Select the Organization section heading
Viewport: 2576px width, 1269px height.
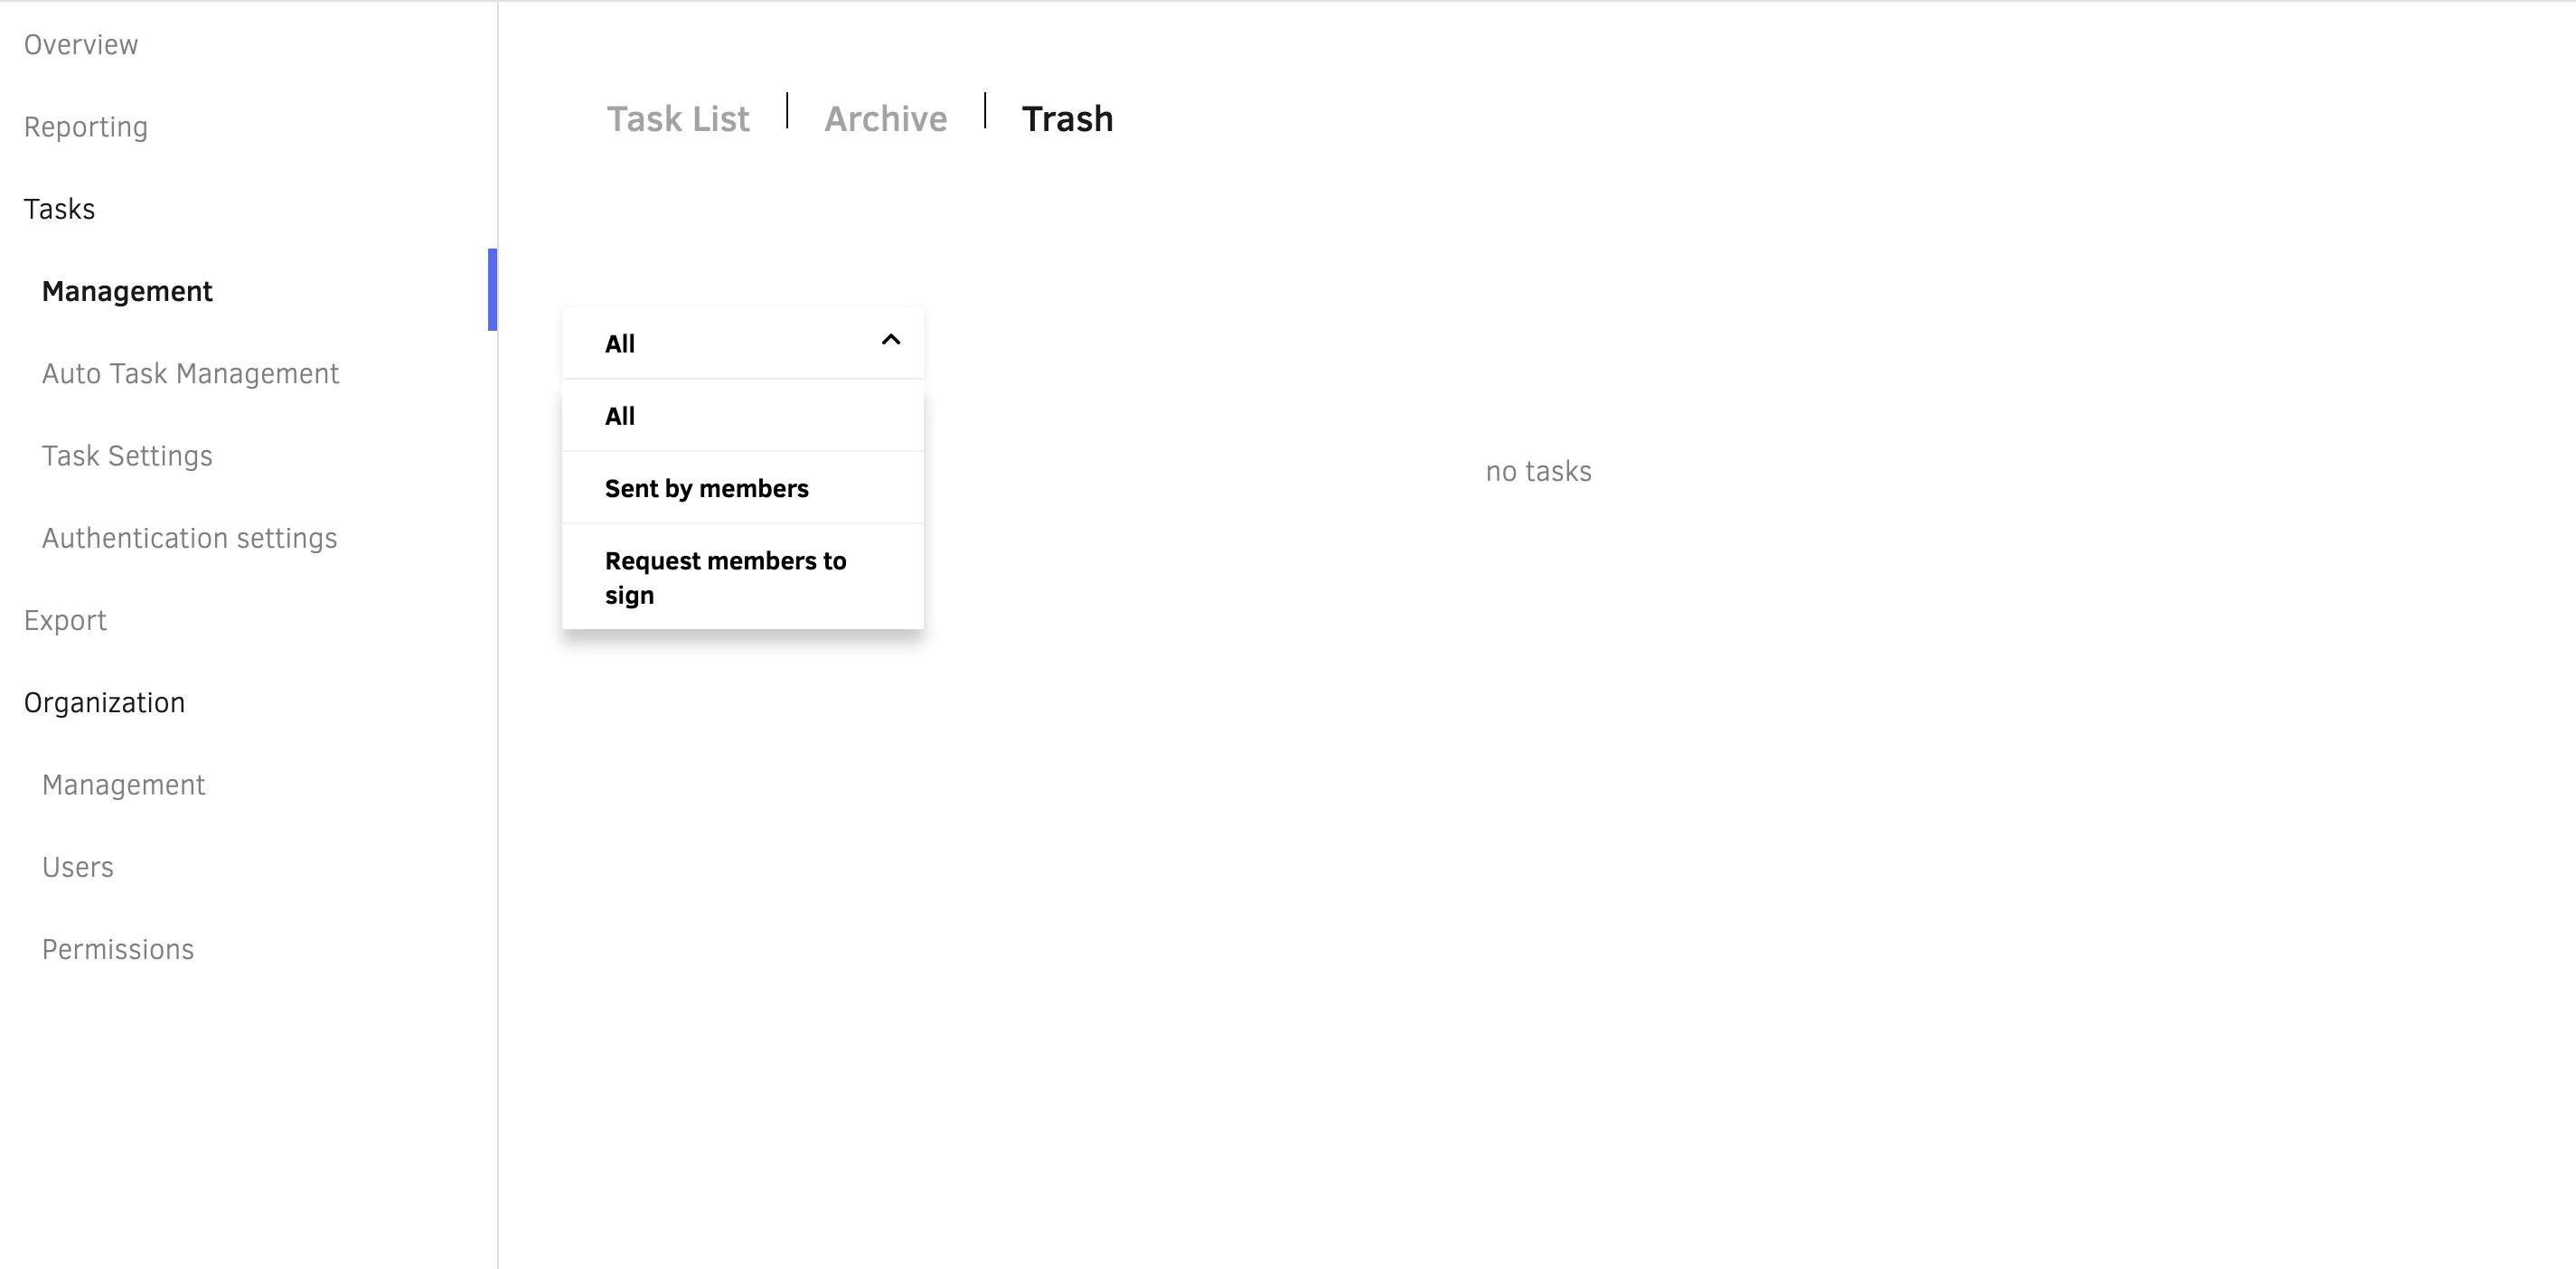[104, 703]
